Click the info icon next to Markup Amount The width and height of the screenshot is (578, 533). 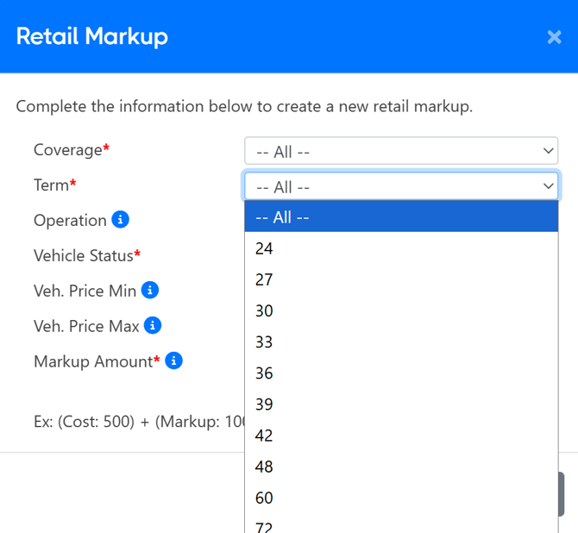(173, 361)
